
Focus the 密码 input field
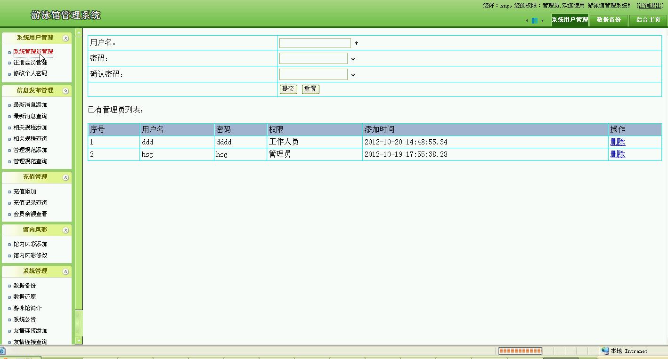[x=313, y=58]
